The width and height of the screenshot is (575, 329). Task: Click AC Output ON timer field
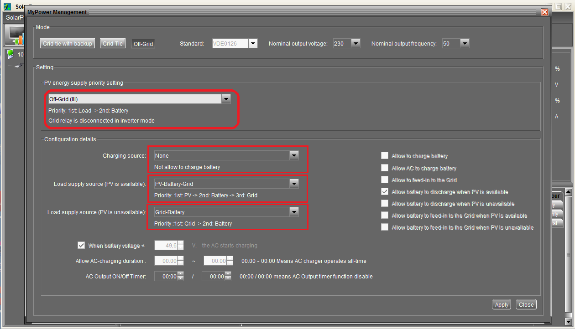[165, 276]
